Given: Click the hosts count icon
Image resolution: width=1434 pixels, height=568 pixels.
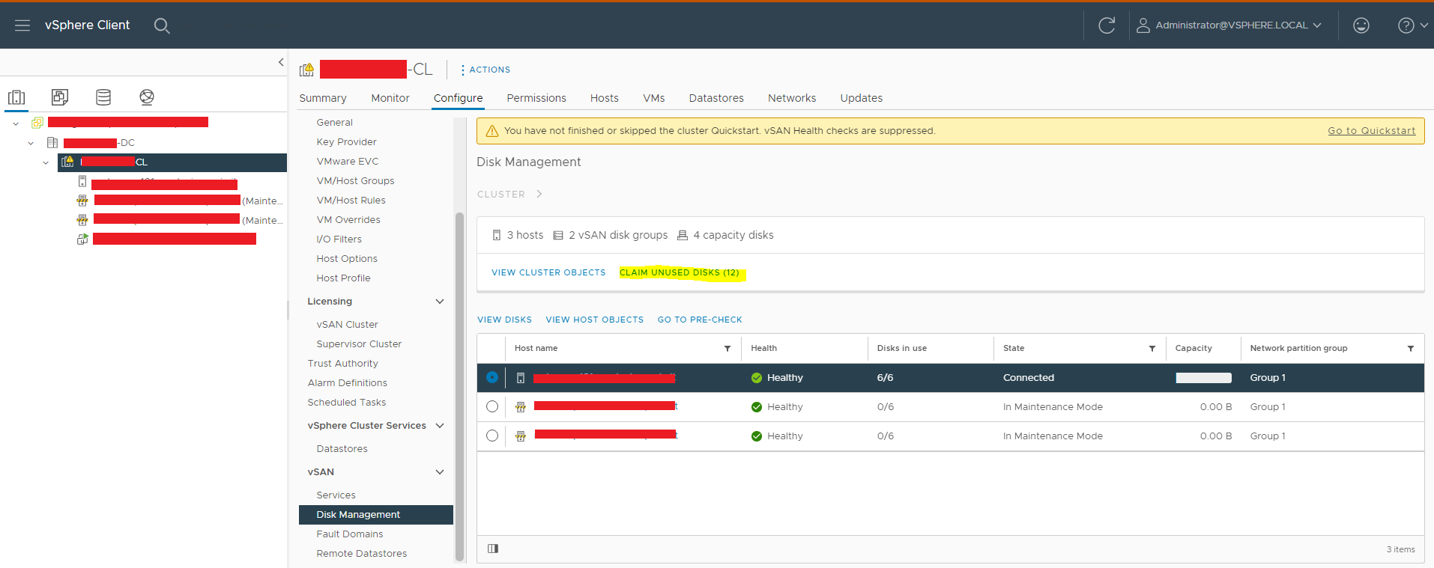Looking at the screenshot, I should [496, 235].
